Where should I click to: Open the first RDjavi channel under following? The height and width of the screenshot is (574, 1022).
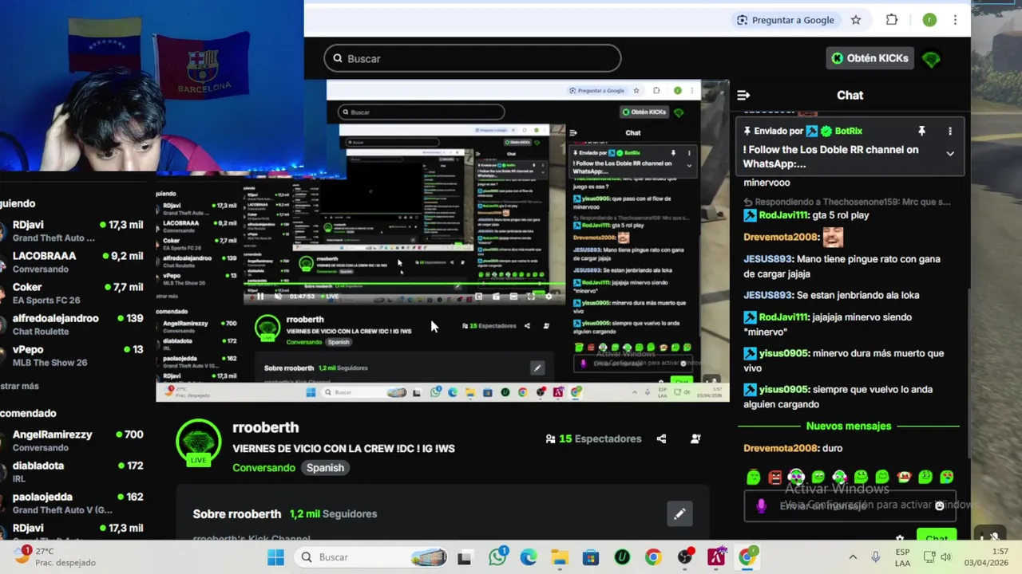73,230
